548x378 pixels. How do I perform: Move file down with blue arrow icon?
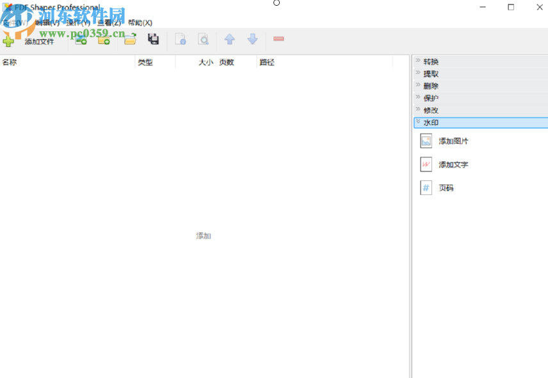tap(252, 39)
